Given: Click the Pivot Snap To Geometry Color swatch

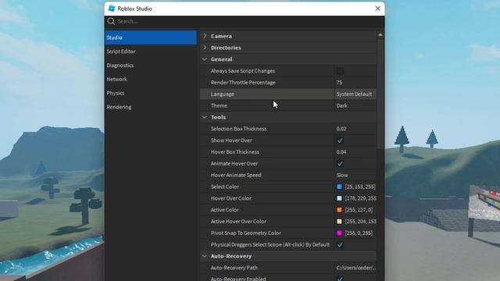Looking at the screenshot, I should coord(339,233).
